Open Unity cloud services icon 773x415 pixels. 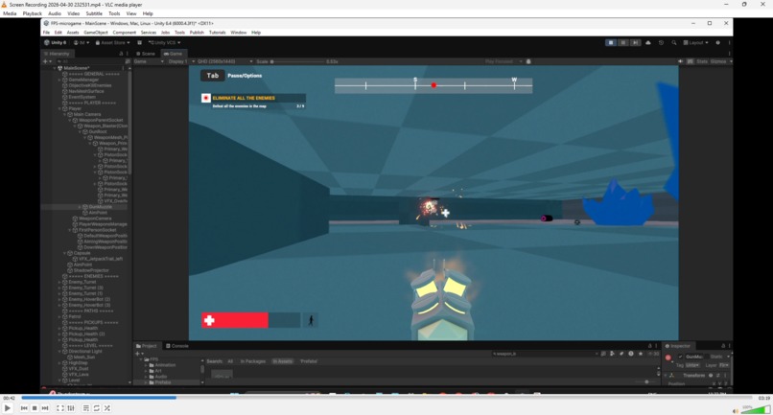click(x=648, y=43)
